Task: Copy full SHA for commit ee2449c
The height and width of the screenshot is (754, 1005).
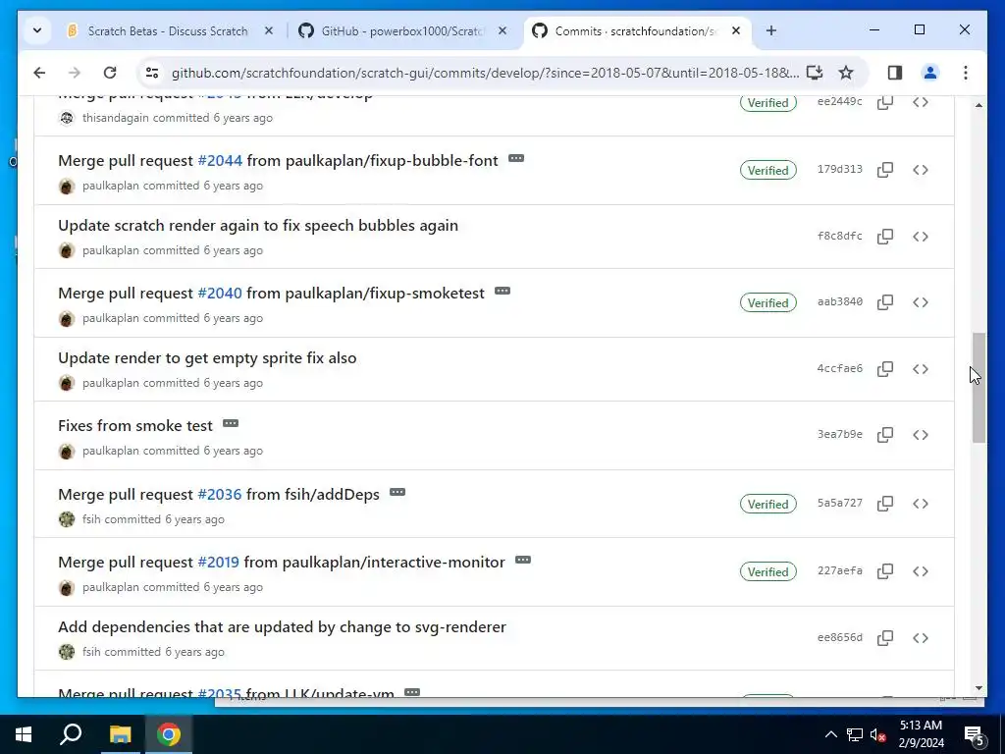Action: (885, 102)
